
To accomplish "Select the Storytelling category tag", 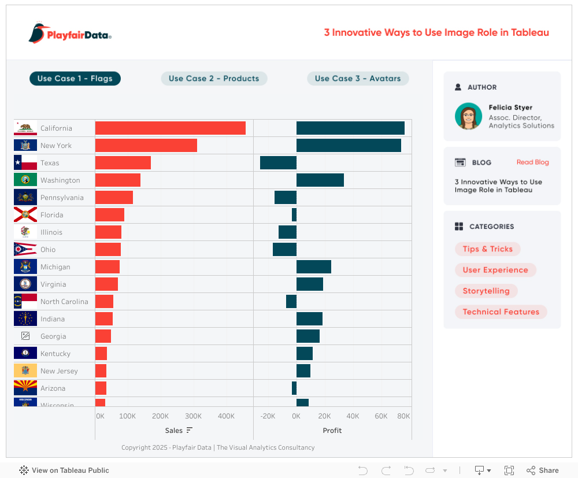I will (x=486, y=291).
